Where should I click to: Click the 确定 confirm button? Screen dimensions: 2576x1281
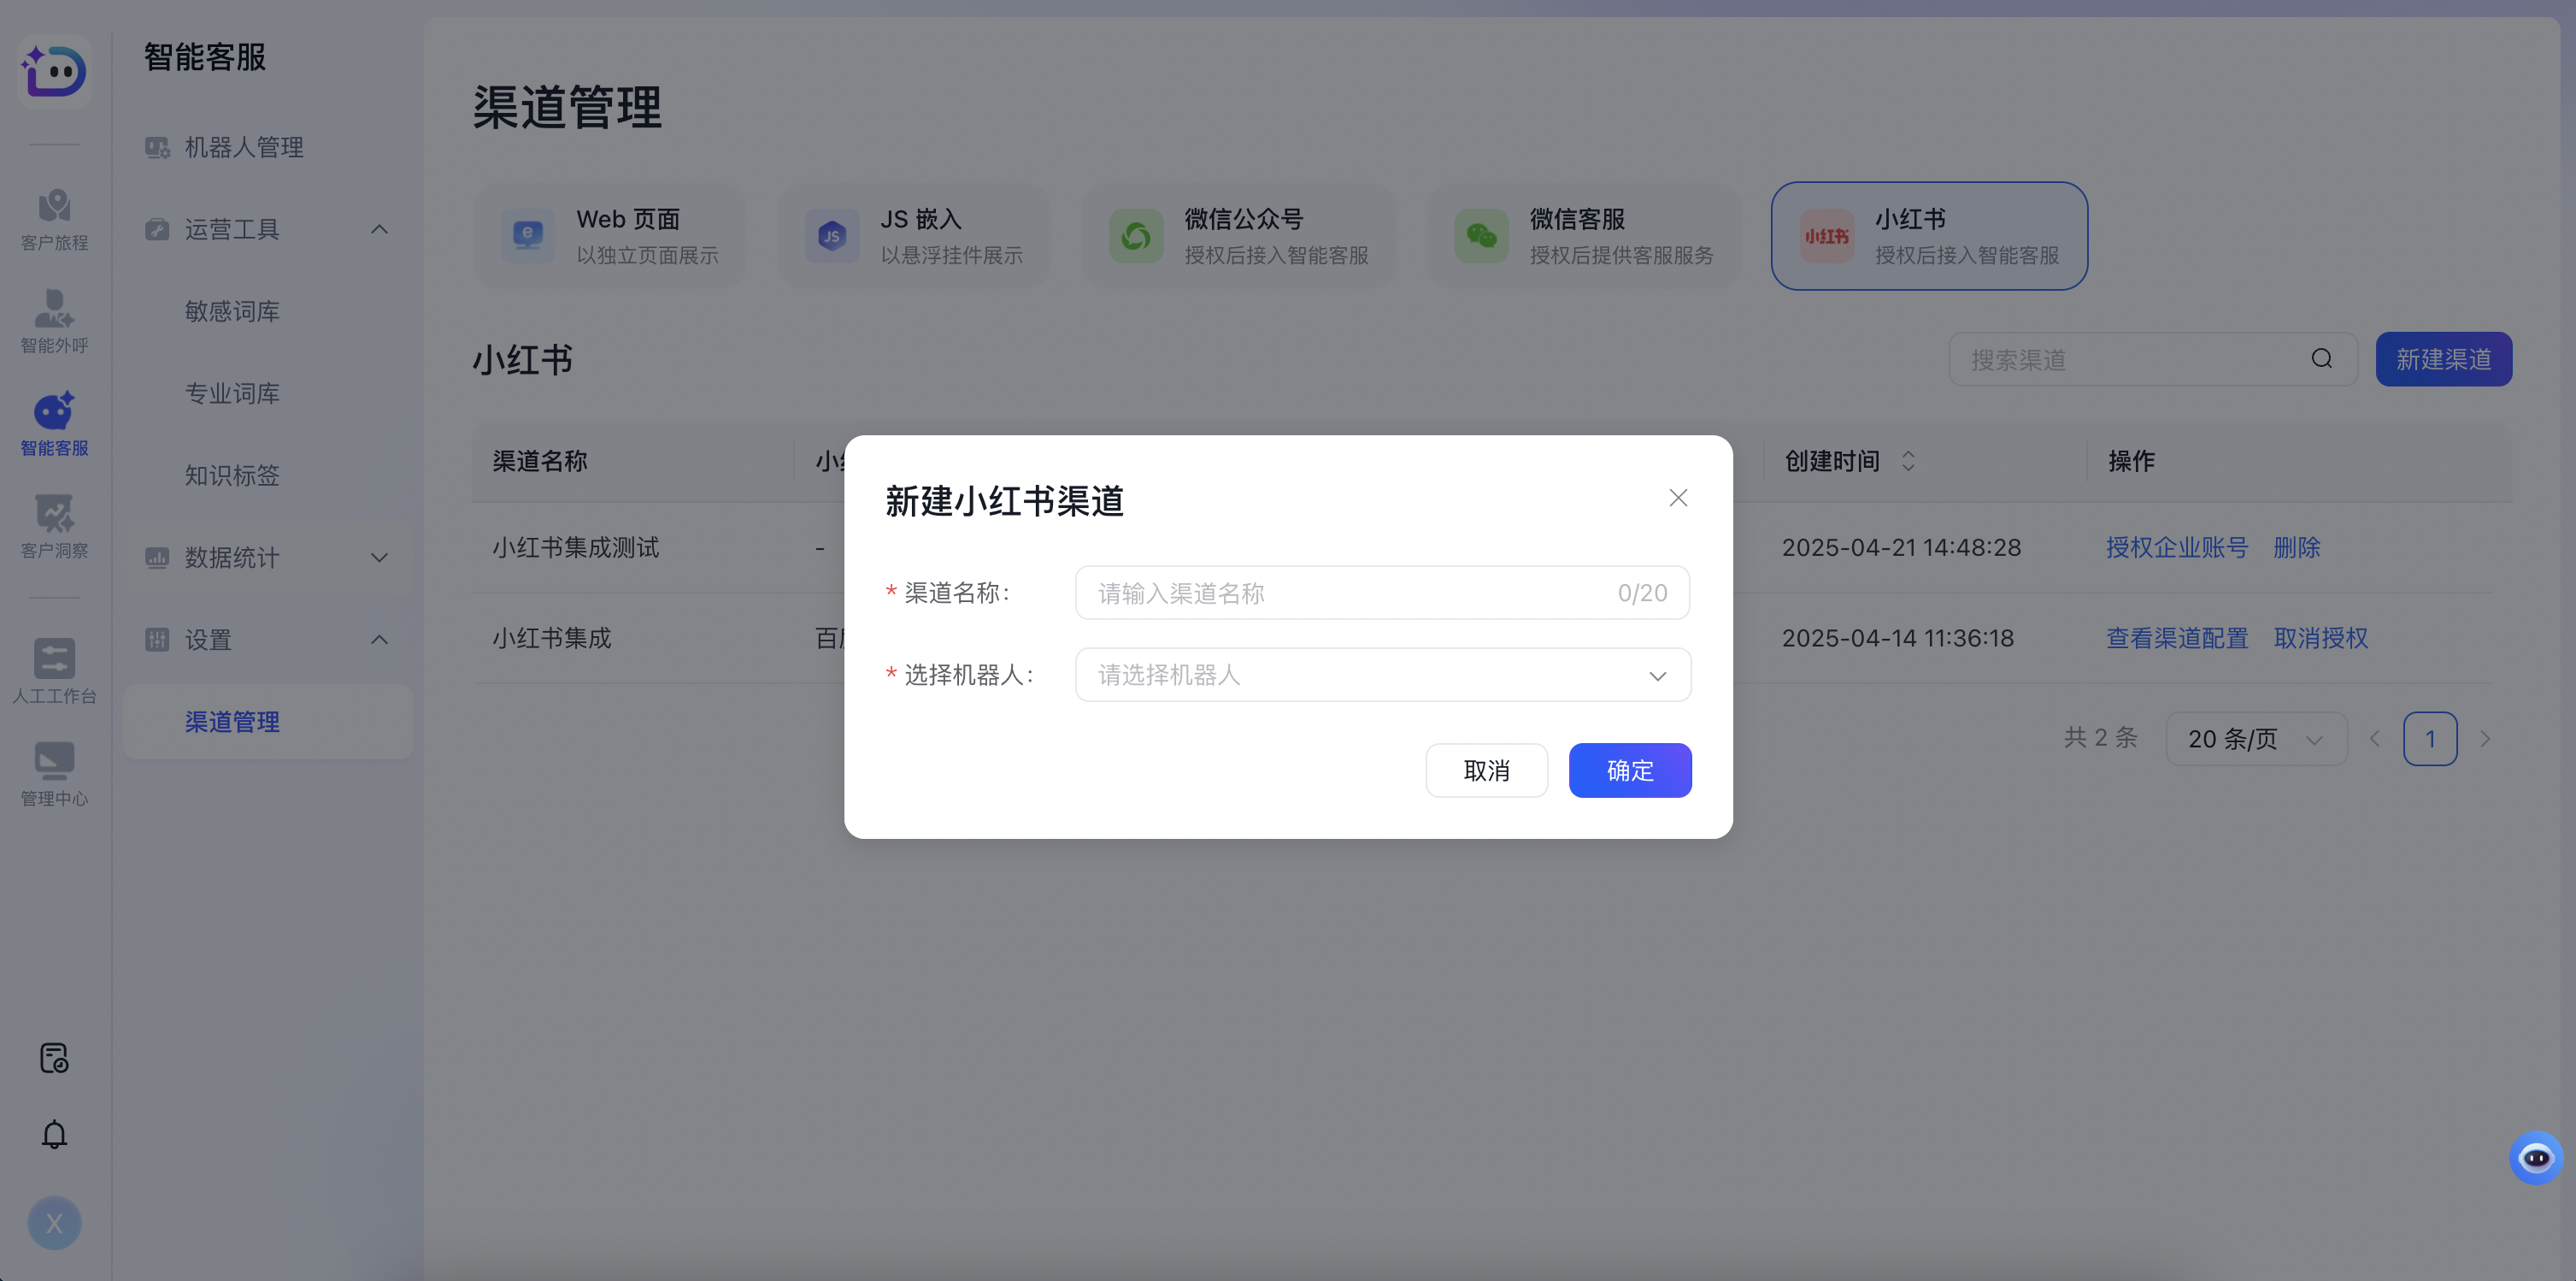(x=1630, y=770)
